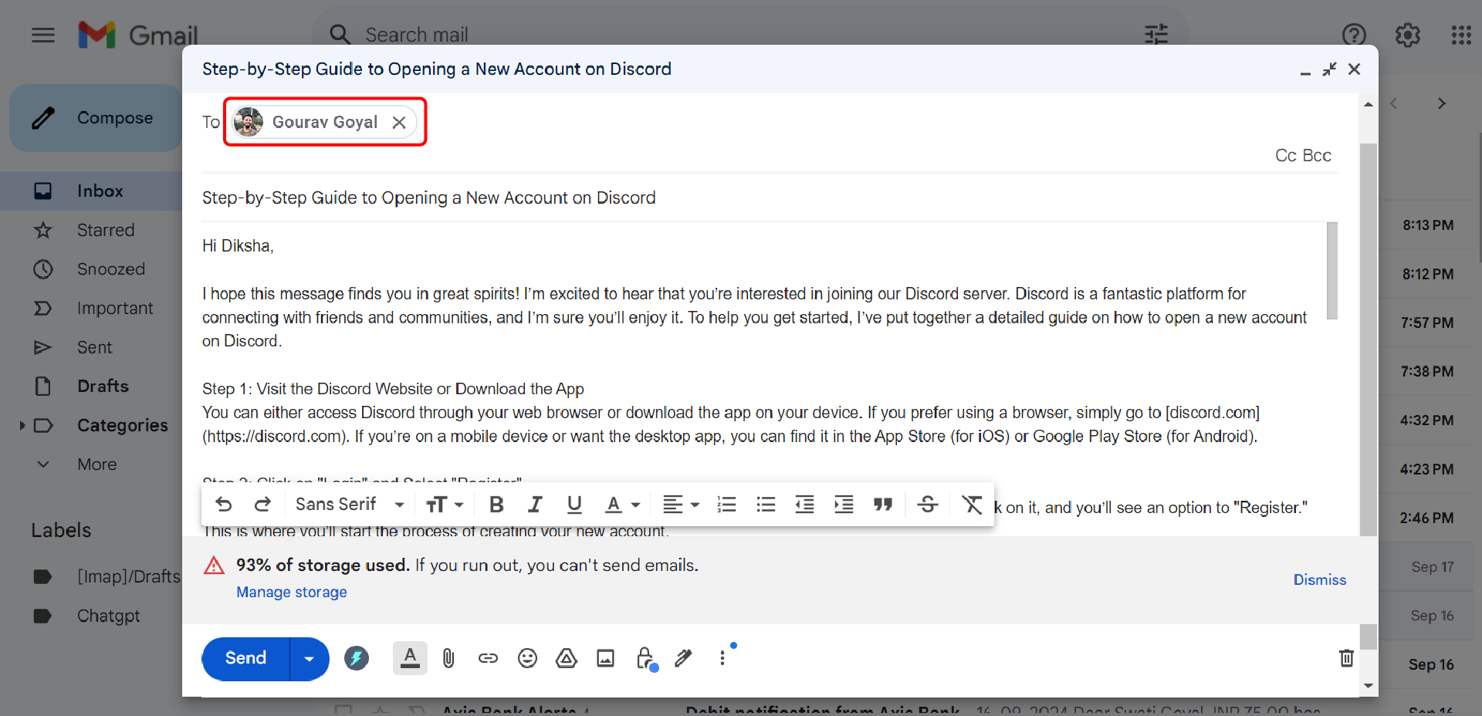The width and height of the screenshot is (1482, 716).
Task: Show search options filter icon
Action: 1155,35
